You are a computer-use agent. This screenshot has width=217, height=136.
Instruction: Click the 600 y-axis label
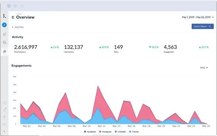tap(14, 77)
